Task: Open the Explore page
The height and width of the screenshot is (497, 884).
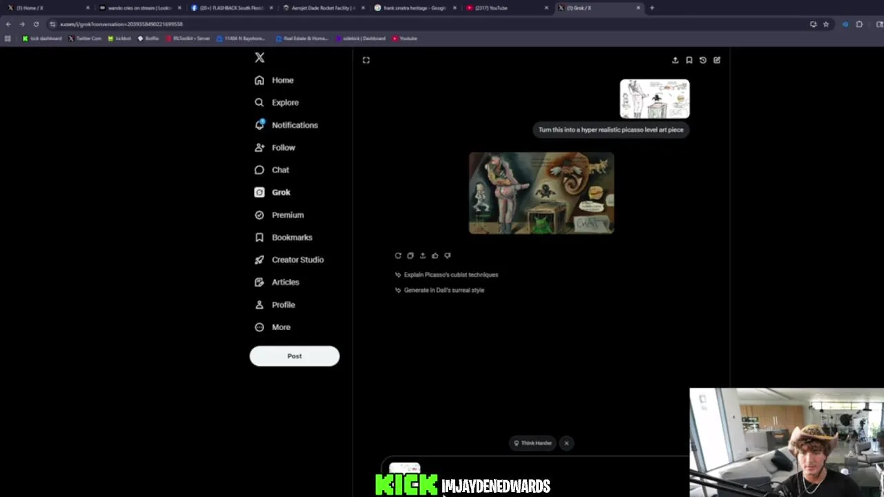Action: pyautogui.click(x=276, y=102)
